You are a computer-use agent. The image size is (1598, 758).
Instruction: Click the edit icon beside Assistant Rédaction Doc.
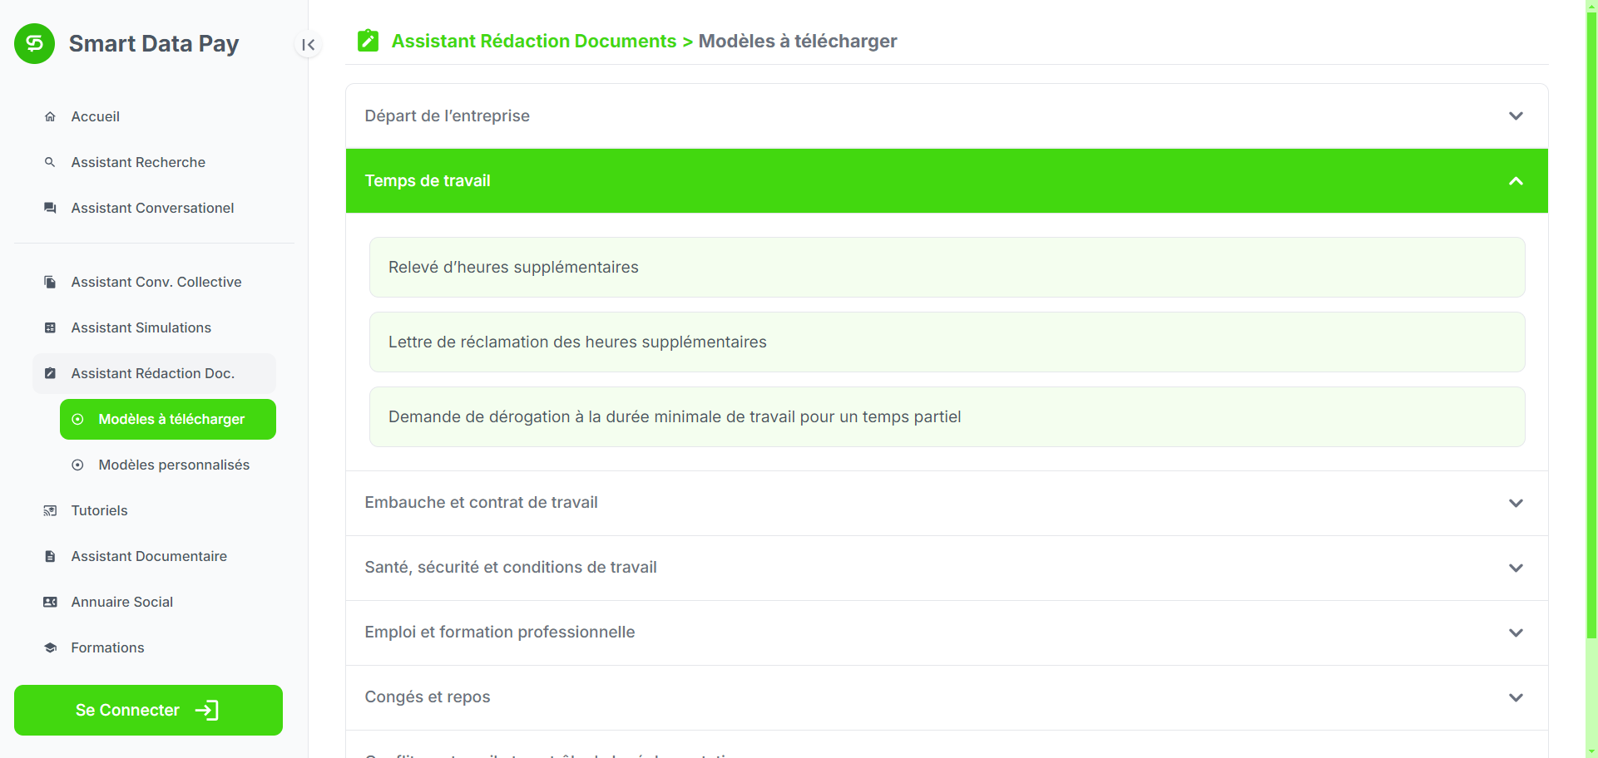pyautogui.click(x=50, y=373)
